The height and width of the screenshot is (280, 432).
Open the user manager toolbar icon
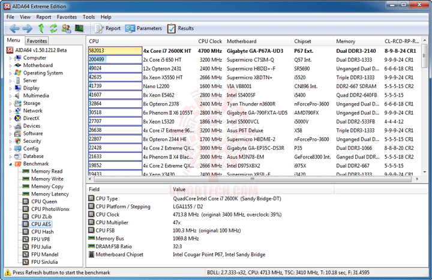pos(66,28)
